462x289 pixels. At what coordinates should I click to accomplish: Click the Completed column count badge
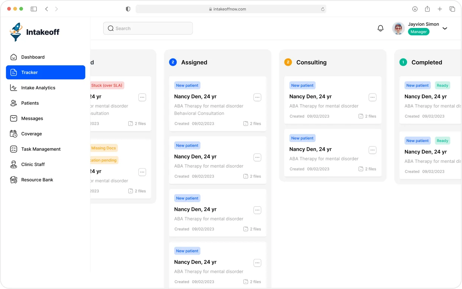point(403,62)
